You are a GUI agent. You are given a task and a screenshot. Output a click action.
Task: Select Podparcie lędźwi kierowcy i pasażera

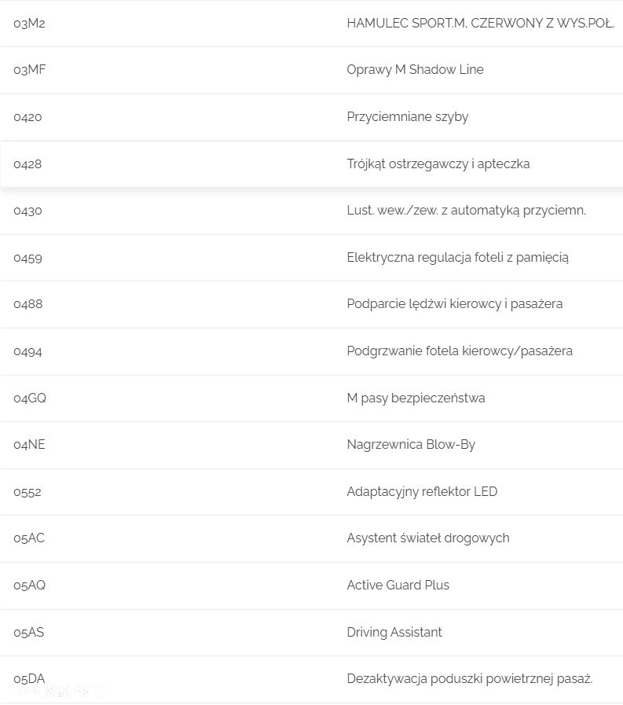click(x=454, y=304)
